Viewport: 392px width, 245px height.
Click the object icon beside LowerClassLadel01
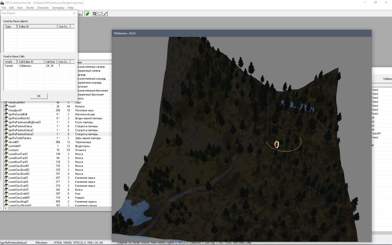[x=6, y=198]
